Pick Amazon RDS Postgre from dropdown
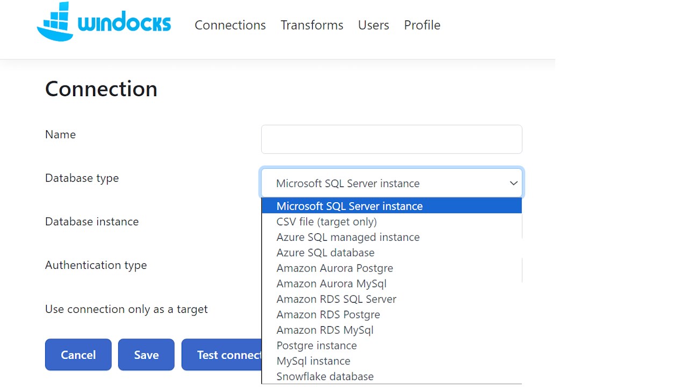 pos(328,314)
